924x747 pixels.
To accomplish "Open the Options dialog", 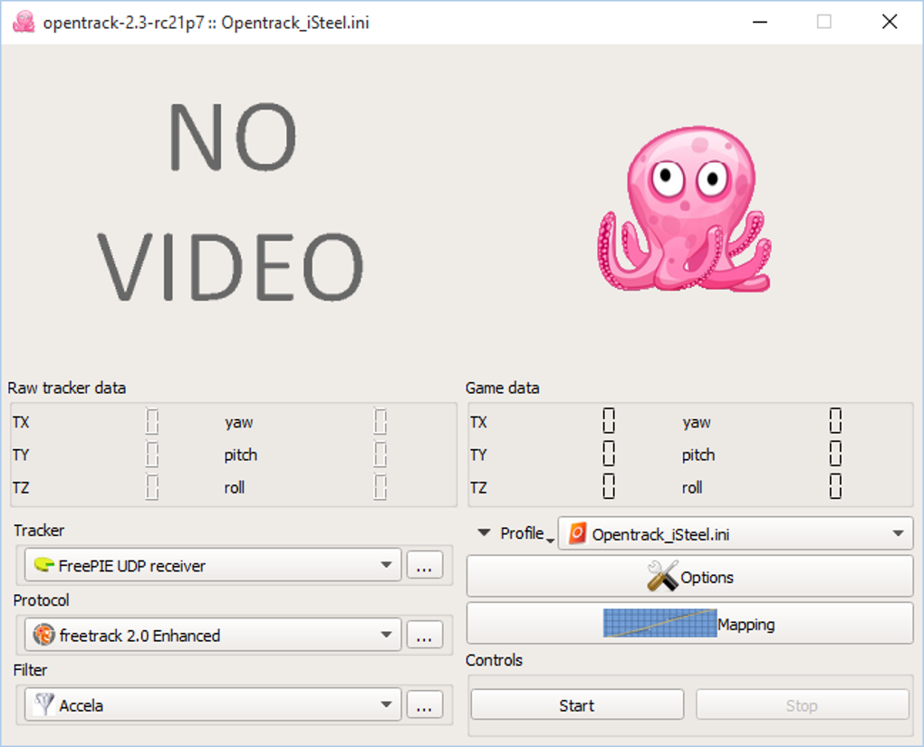I will [690, 577].
